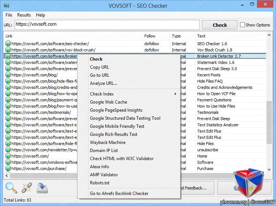
Task: Click 'Text Statistics Analyzer' cell
Action: [x=218, y=125]
